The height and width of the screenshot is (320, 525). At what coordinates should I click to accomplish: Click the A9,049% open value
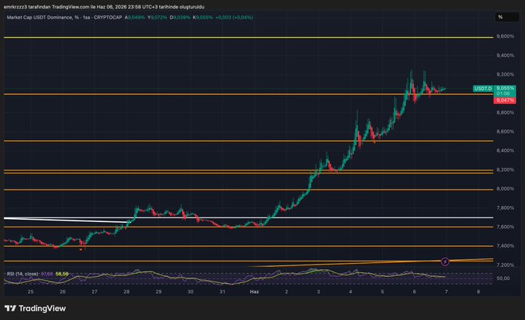(134, 18)
